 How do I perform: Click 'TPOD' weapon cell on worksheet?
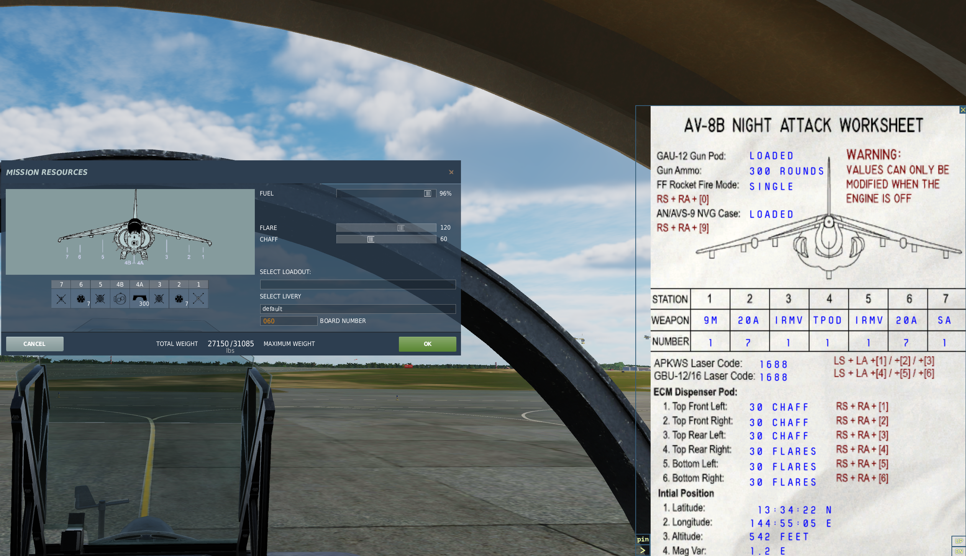[x=828, y=320]
